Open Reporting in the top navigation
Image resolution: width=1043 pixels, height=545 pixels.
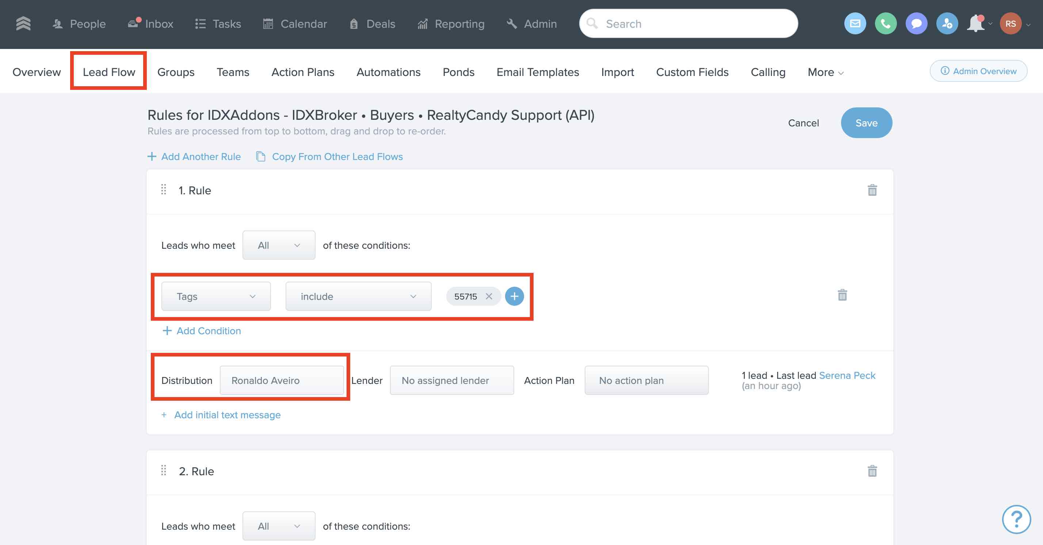451,24
